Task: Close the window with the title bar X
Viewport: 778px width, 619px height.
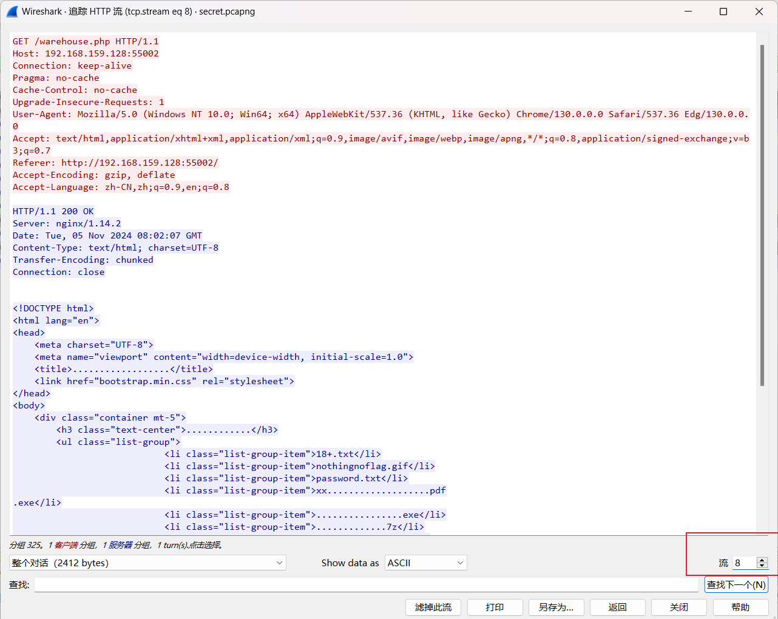Action: pos(759,12)
